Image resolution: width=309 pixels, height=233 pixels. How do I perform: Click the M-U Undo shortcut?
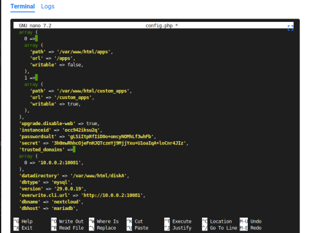tap(250, 221)
